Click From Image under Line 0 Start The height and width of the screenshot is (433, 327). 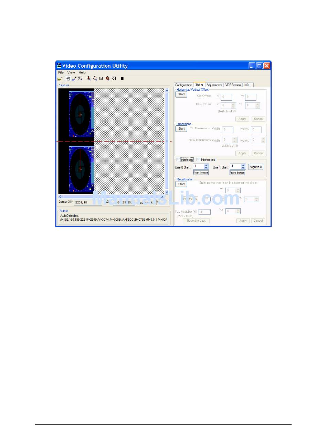(201, 173)
